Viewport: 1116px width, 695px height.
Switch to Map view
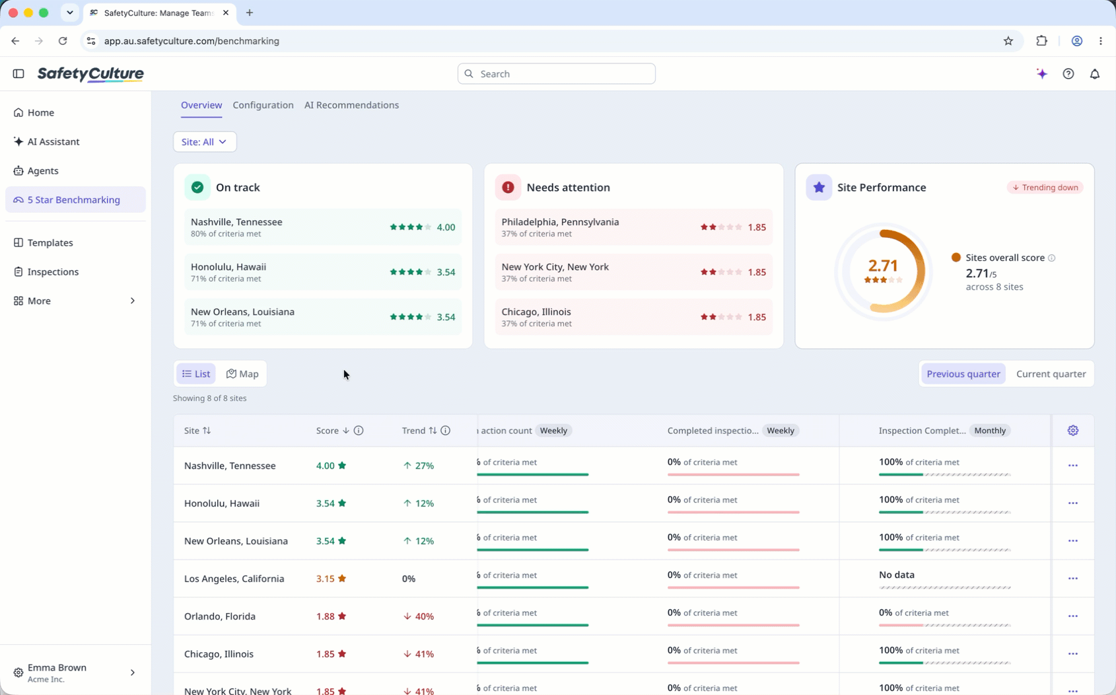point(242,374)
